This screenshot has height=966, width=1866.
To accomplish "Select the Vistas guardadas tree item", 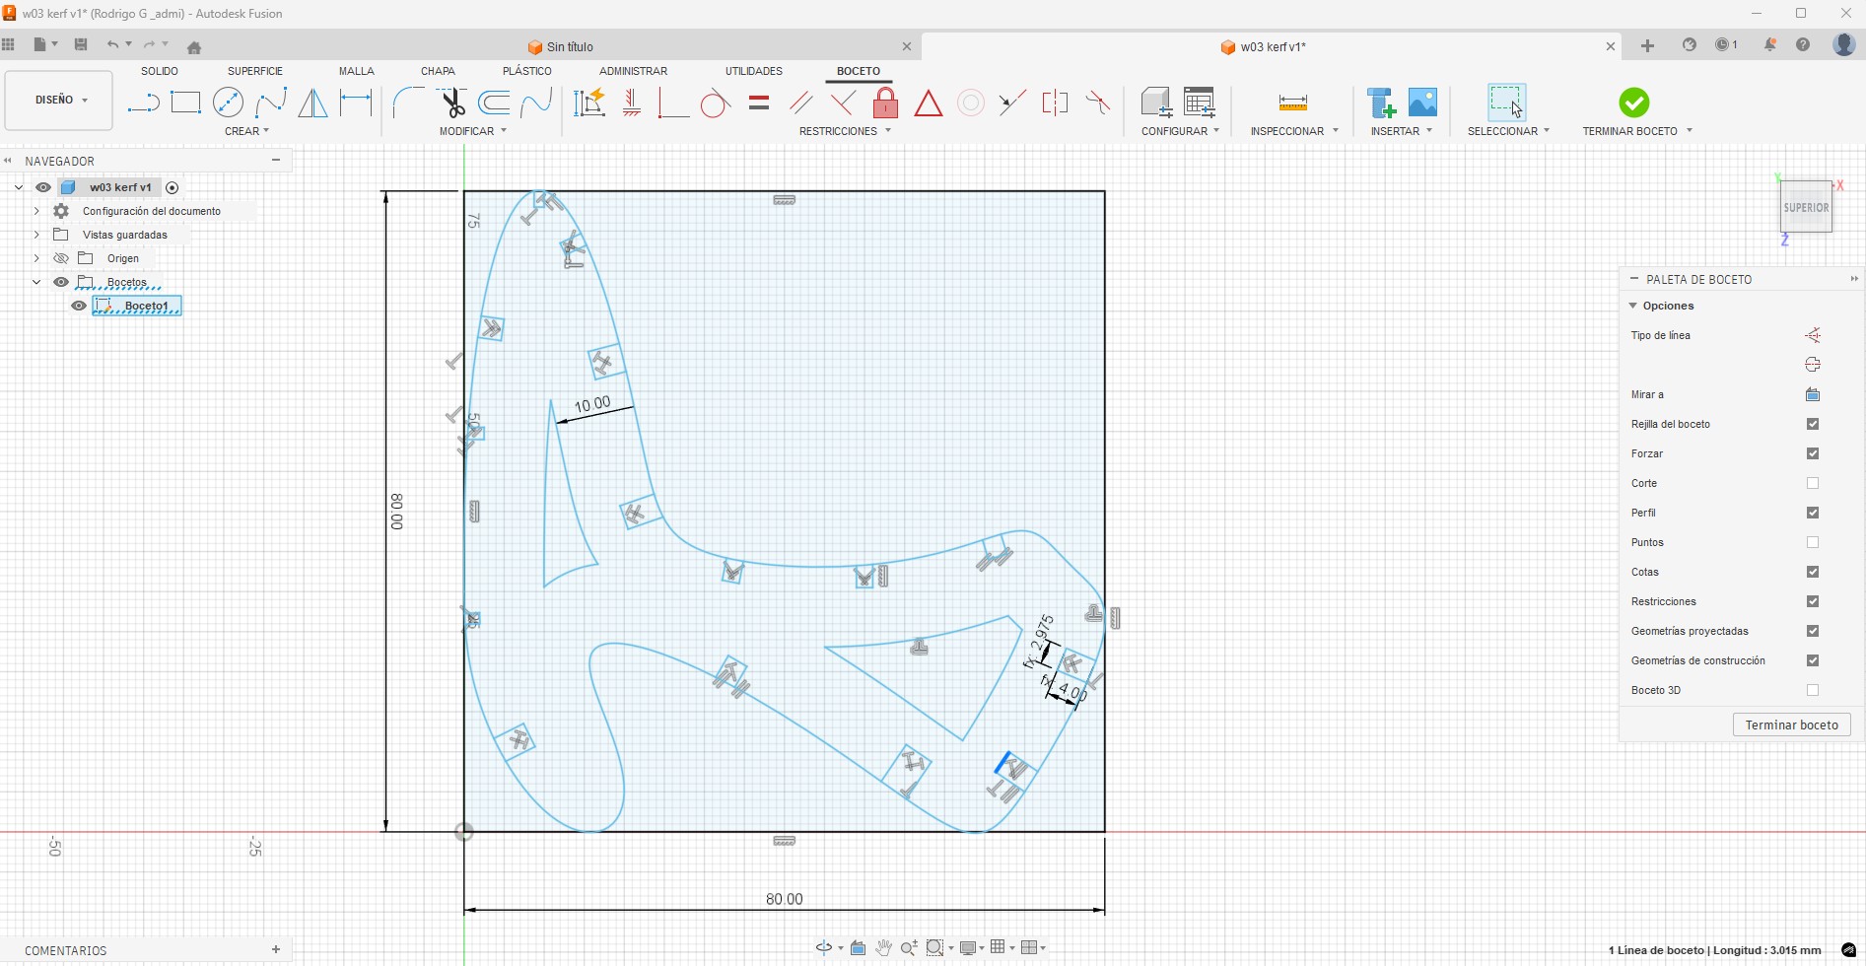I will click(125, 235).
